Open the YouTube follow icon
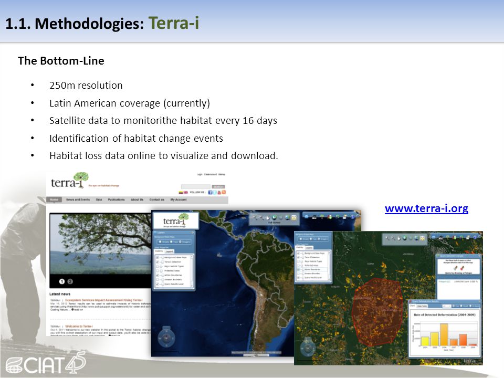The height and width of the screenshot is (378, 504). [x=219, y=192]
